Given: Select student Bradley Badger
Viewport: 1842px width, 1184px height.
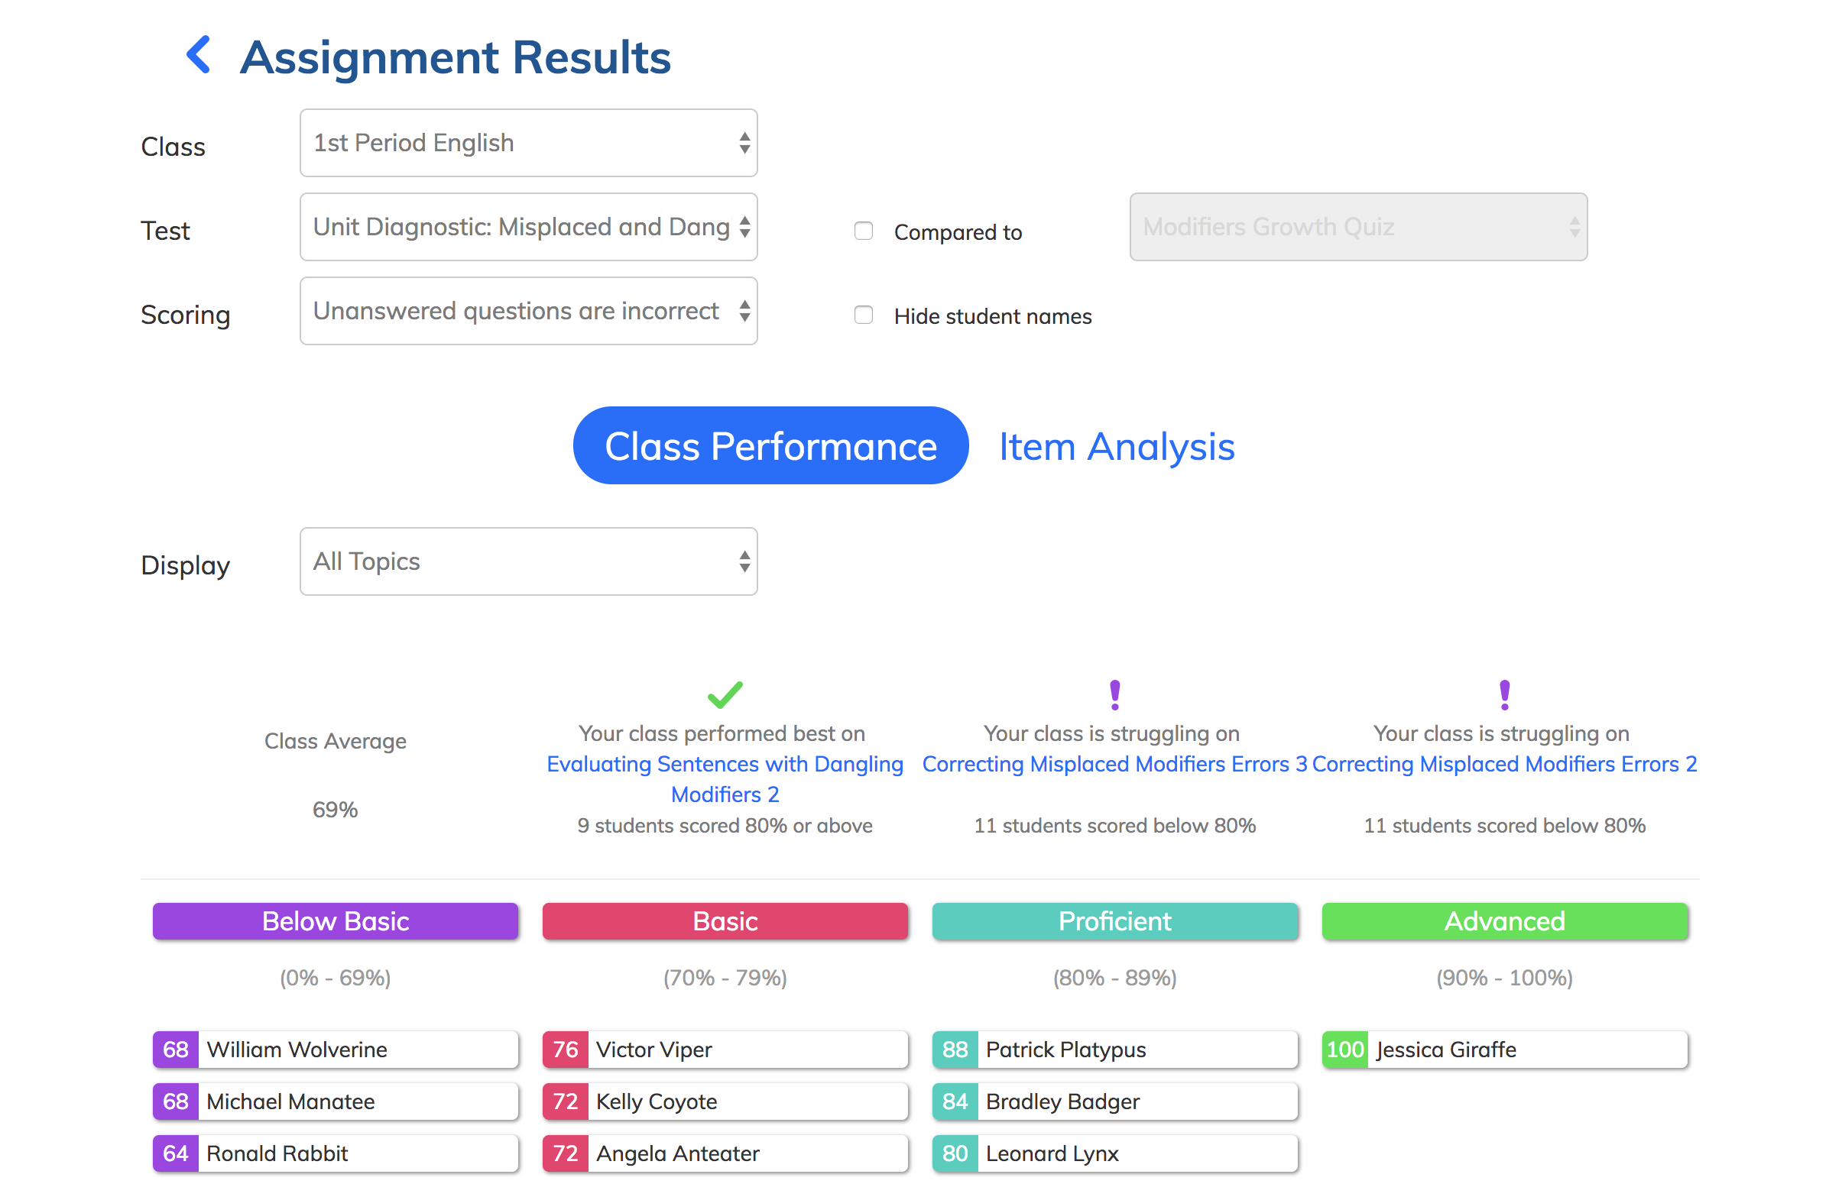Looking at the screenshot, I should (1114, 1102).
